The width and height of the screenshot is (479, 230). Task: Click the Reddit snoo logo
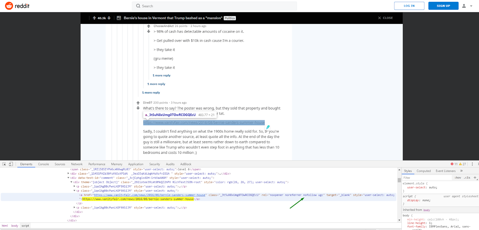(x=9, y=6)
